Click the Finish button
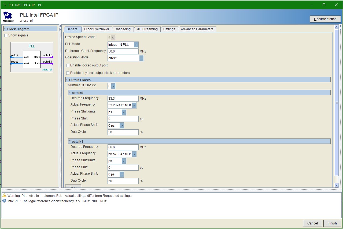The image size is (343, 229). pos(332,223)
